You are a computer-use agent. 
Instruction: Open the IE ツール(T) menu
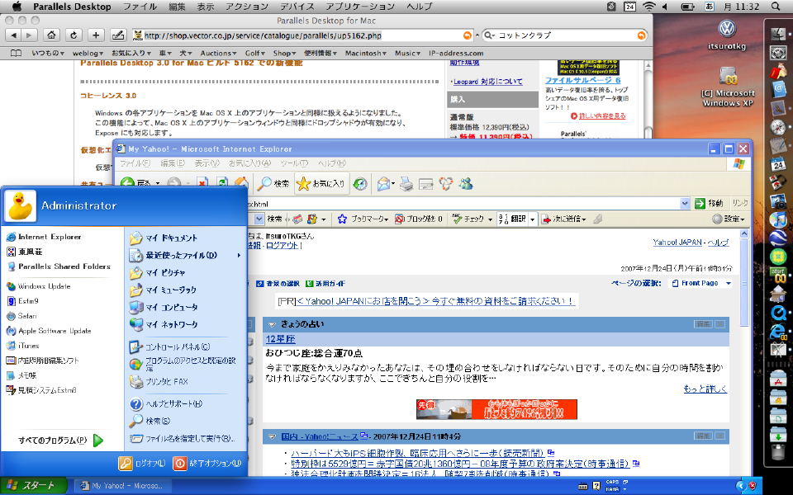(x=294, y=163)
